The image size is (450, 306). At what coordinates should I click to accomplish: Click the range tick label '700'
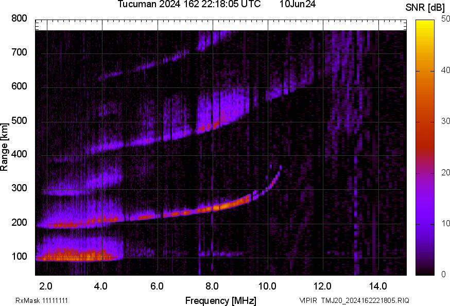(x=19, y=52)
